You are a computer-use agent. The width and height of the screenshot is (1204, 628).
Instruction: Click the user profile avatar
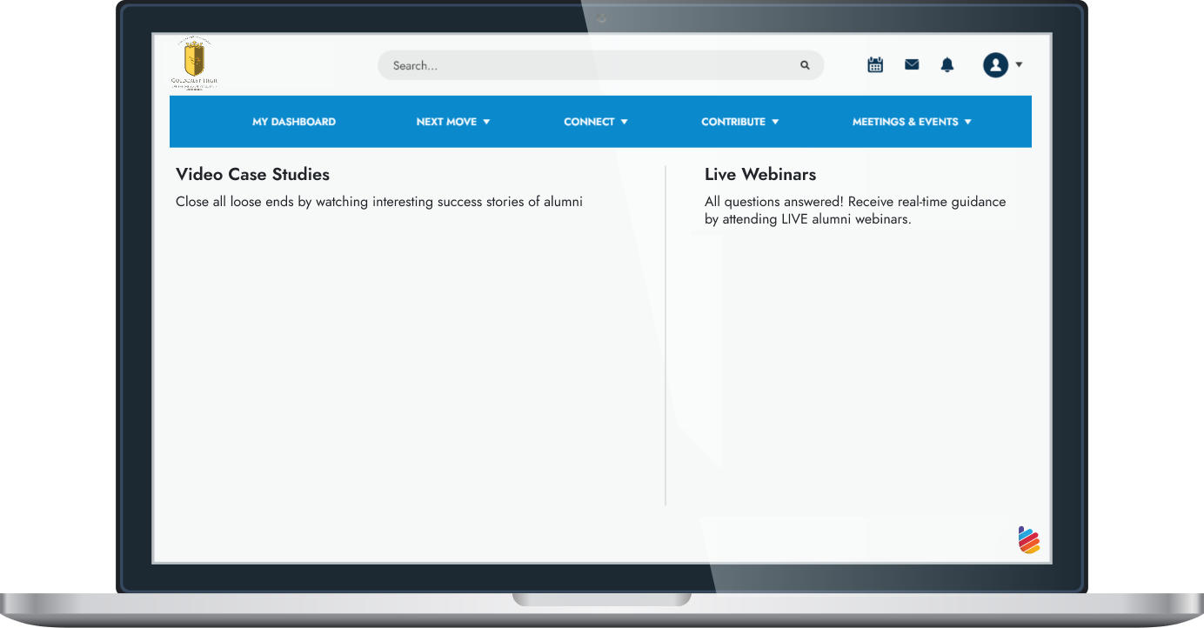point(995,64)
